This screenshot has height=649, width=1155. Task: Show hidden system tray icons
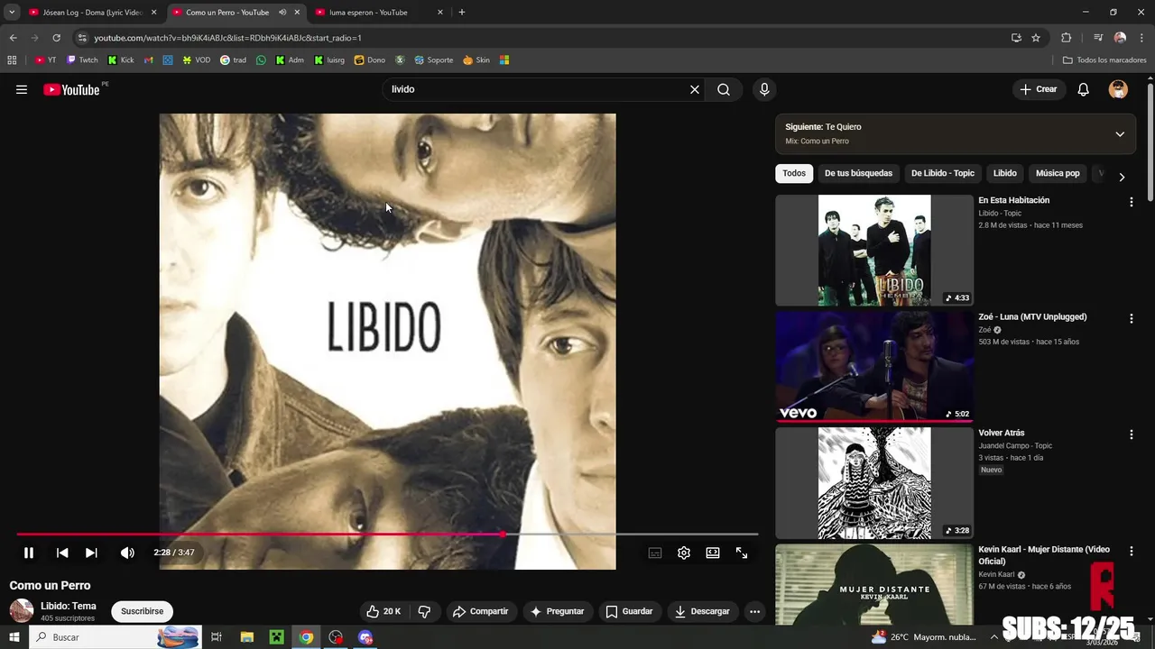coord(994,637)
